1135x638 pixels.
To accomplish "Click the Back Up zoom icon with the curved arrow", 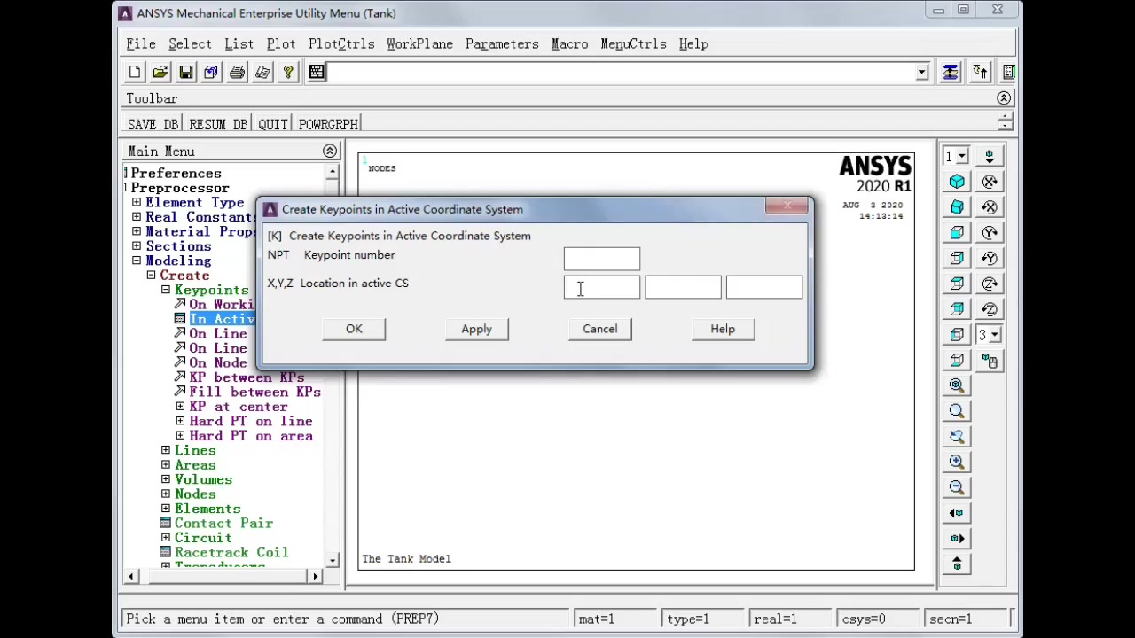I will point(957,436).
